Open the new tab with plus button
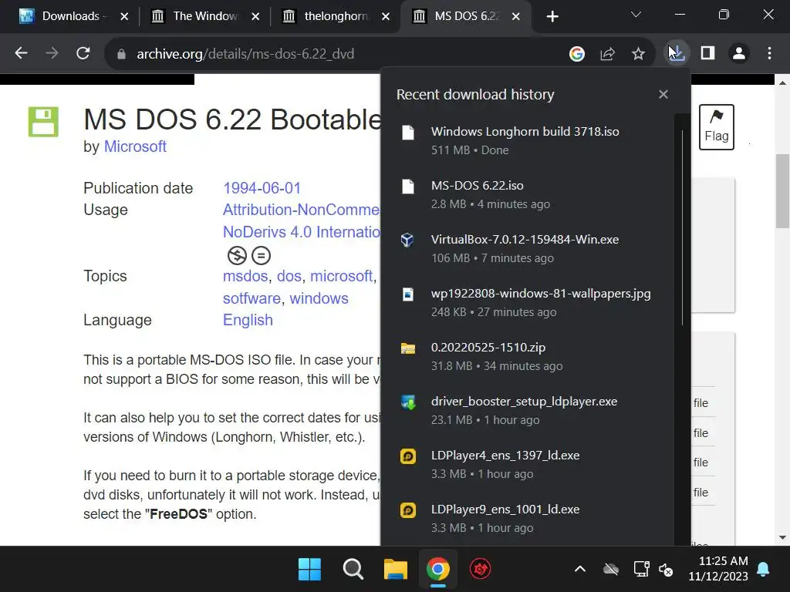 tap(552, 17)
